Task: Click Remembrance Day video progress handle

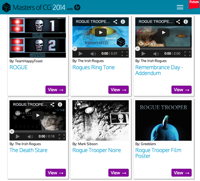Action: pyautogui.click(x=138, y=49)
